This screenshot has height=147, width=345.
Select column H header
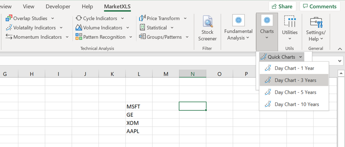click(x=32, y=74)
